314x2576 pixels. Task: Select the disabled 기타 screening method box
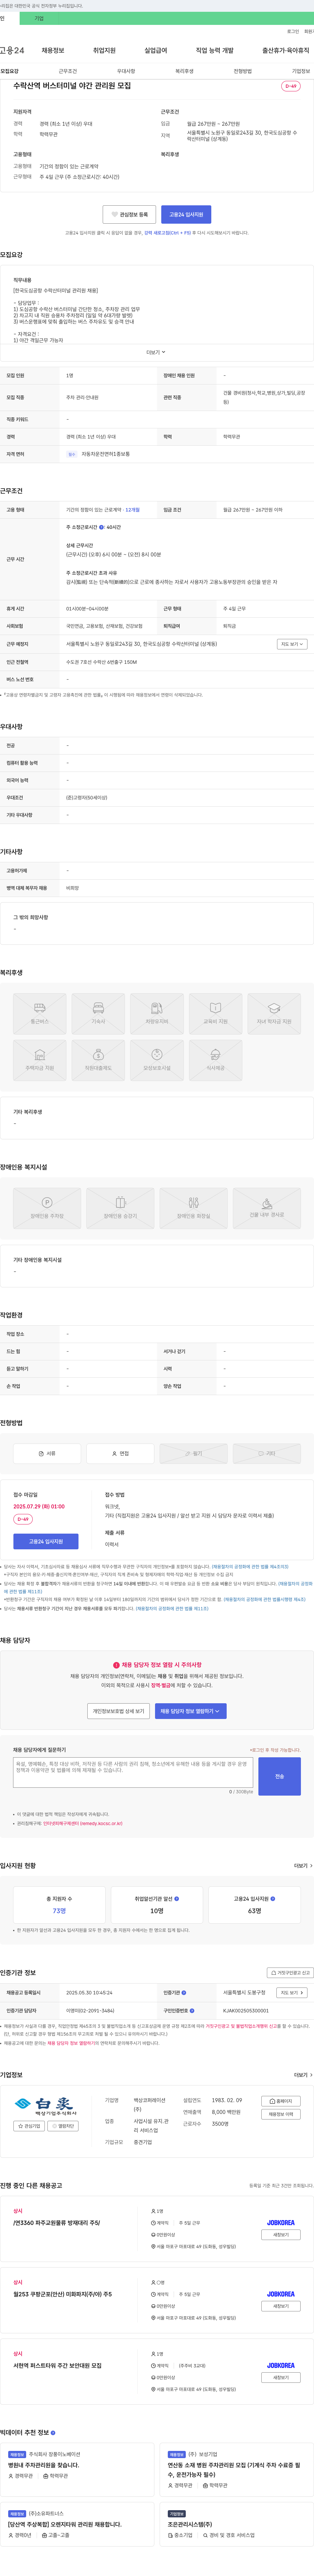tap(267, 1453)
